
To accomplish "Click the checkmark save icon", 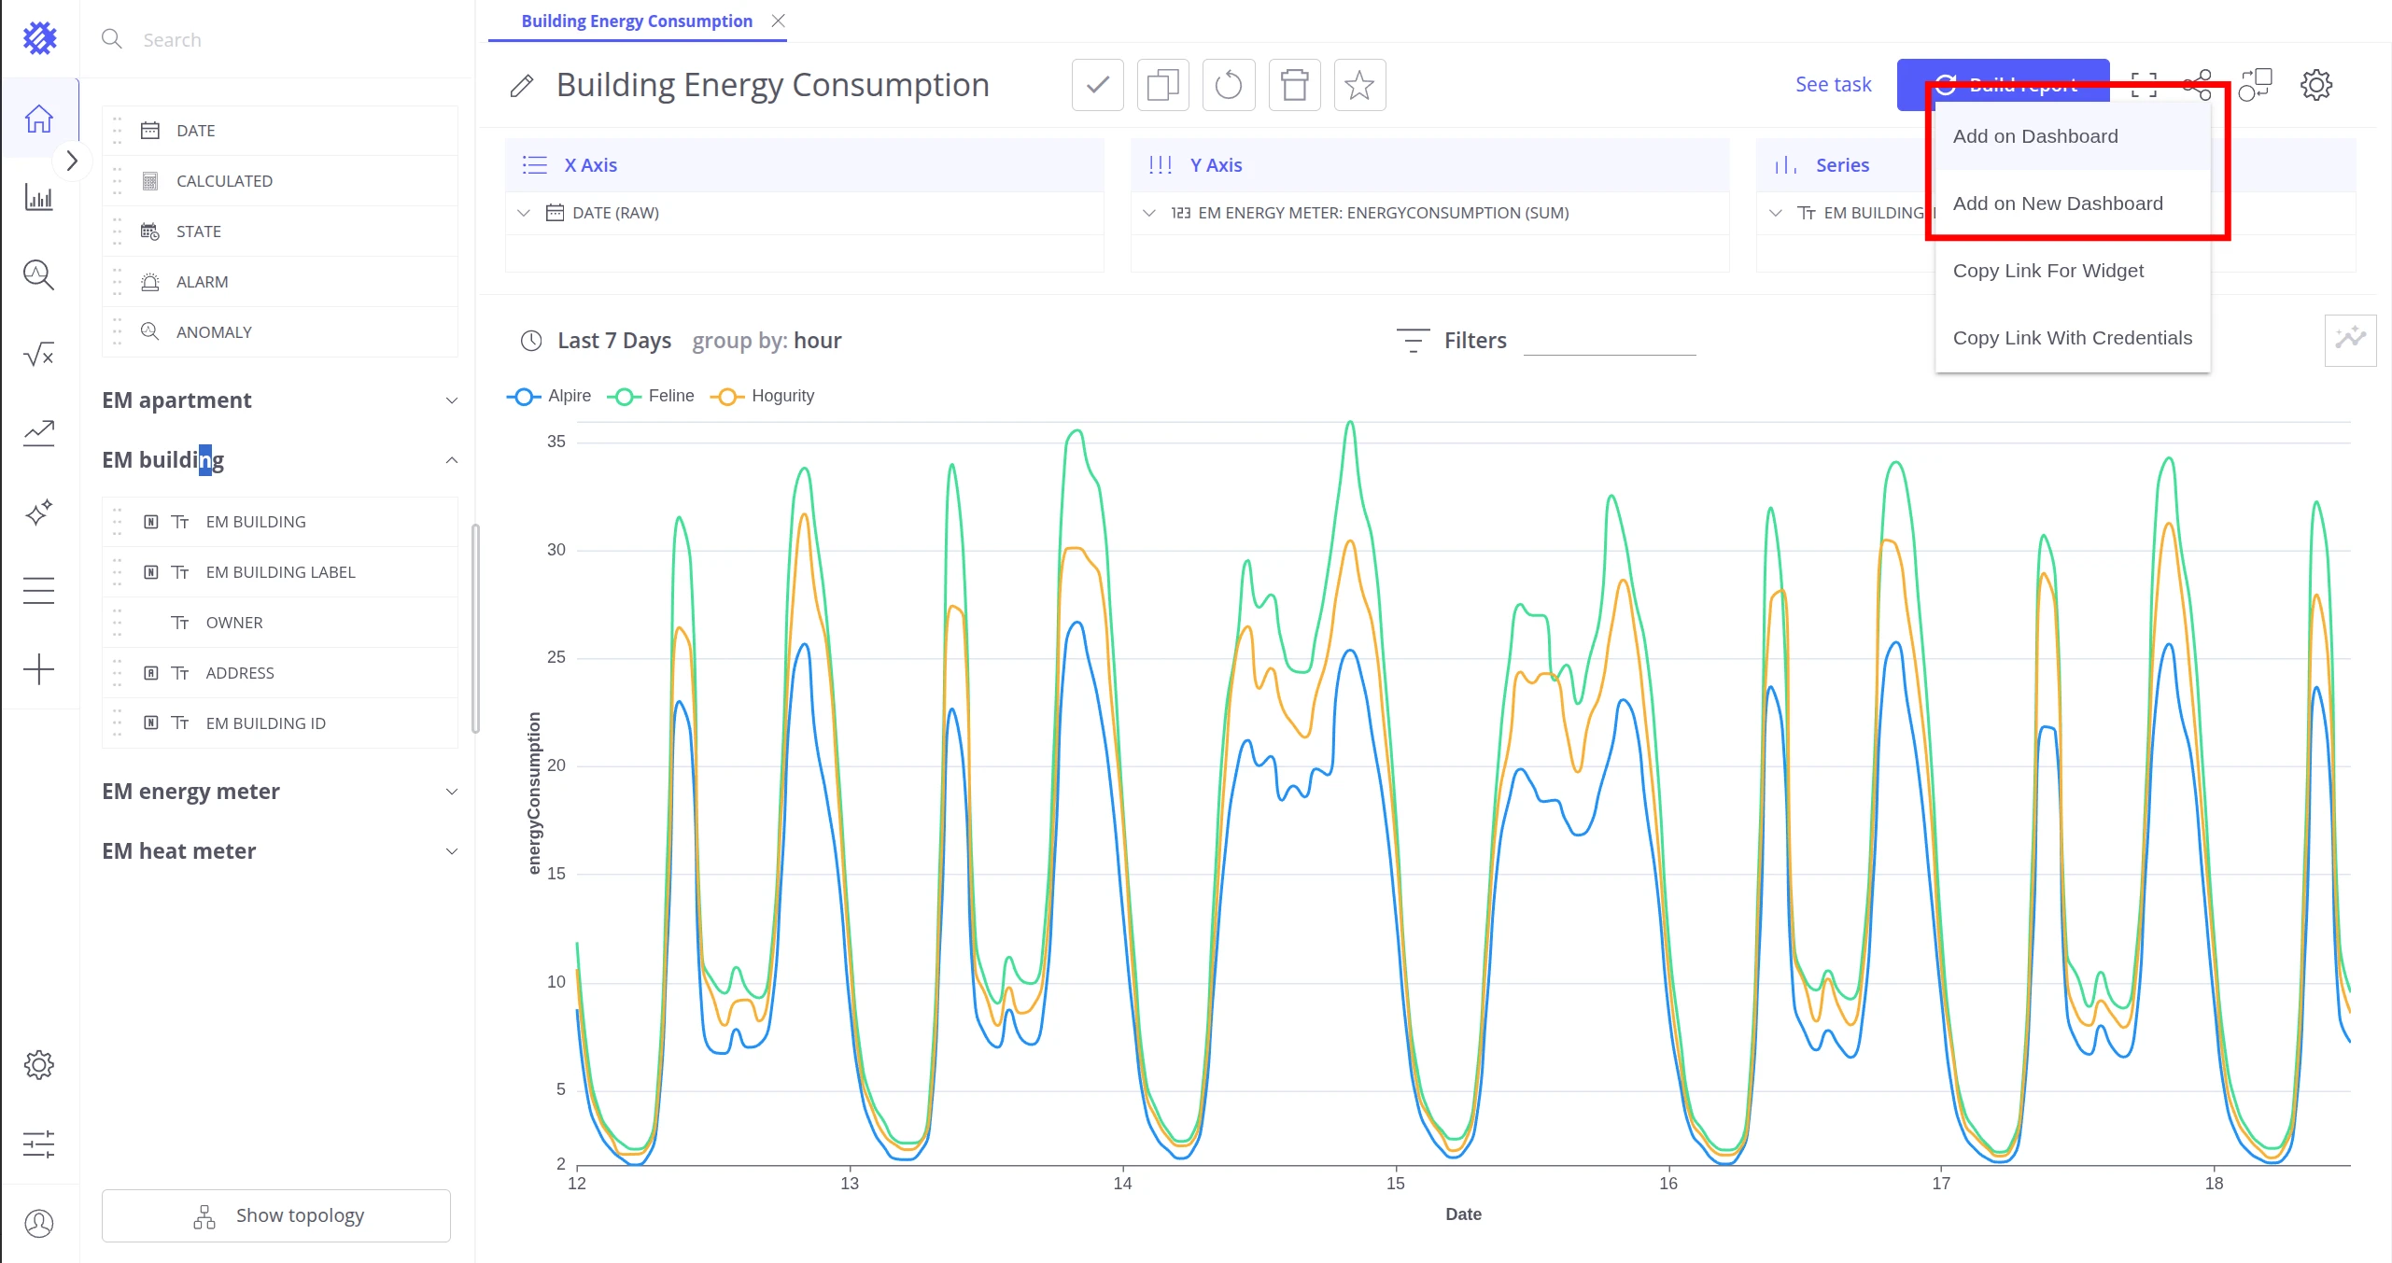I will (x=1097, y=85).
